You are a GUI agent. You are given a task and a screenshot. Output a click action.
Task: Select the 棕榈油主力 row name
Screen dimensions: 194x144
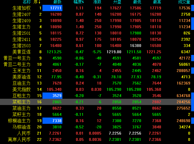(19, 121)
